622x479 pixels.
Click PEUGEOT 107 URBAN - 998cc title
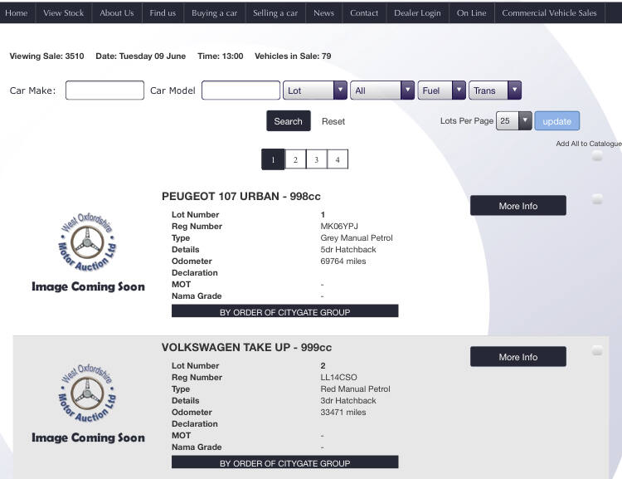pos(241,196)
